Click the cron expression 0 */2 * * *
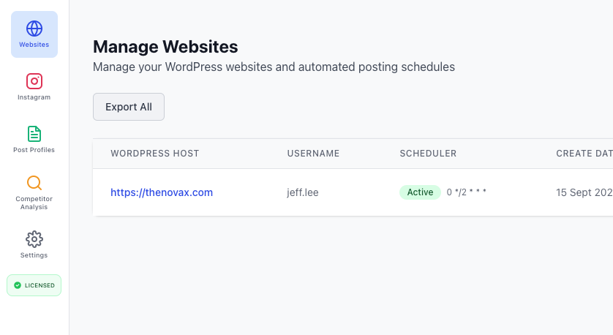 coord(467,192)
